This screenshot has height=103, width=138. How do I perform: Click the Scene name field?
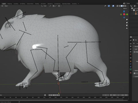[131, 3]
